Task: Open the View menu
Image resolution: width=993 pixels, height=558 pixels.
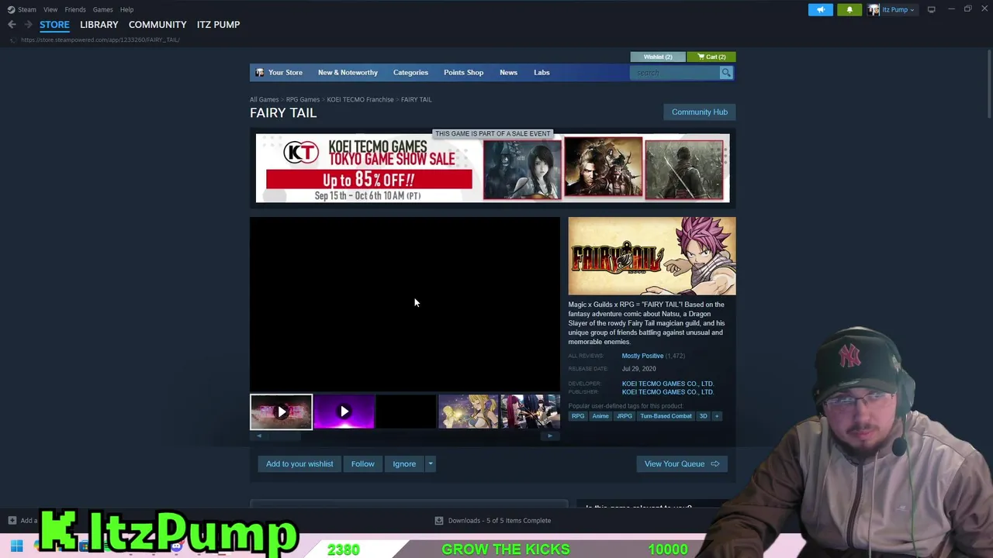Action: tap(50, 9)
